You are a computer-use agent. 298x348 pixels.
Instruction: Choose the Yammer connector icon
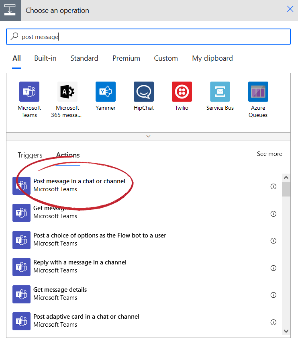click(106, 92)
